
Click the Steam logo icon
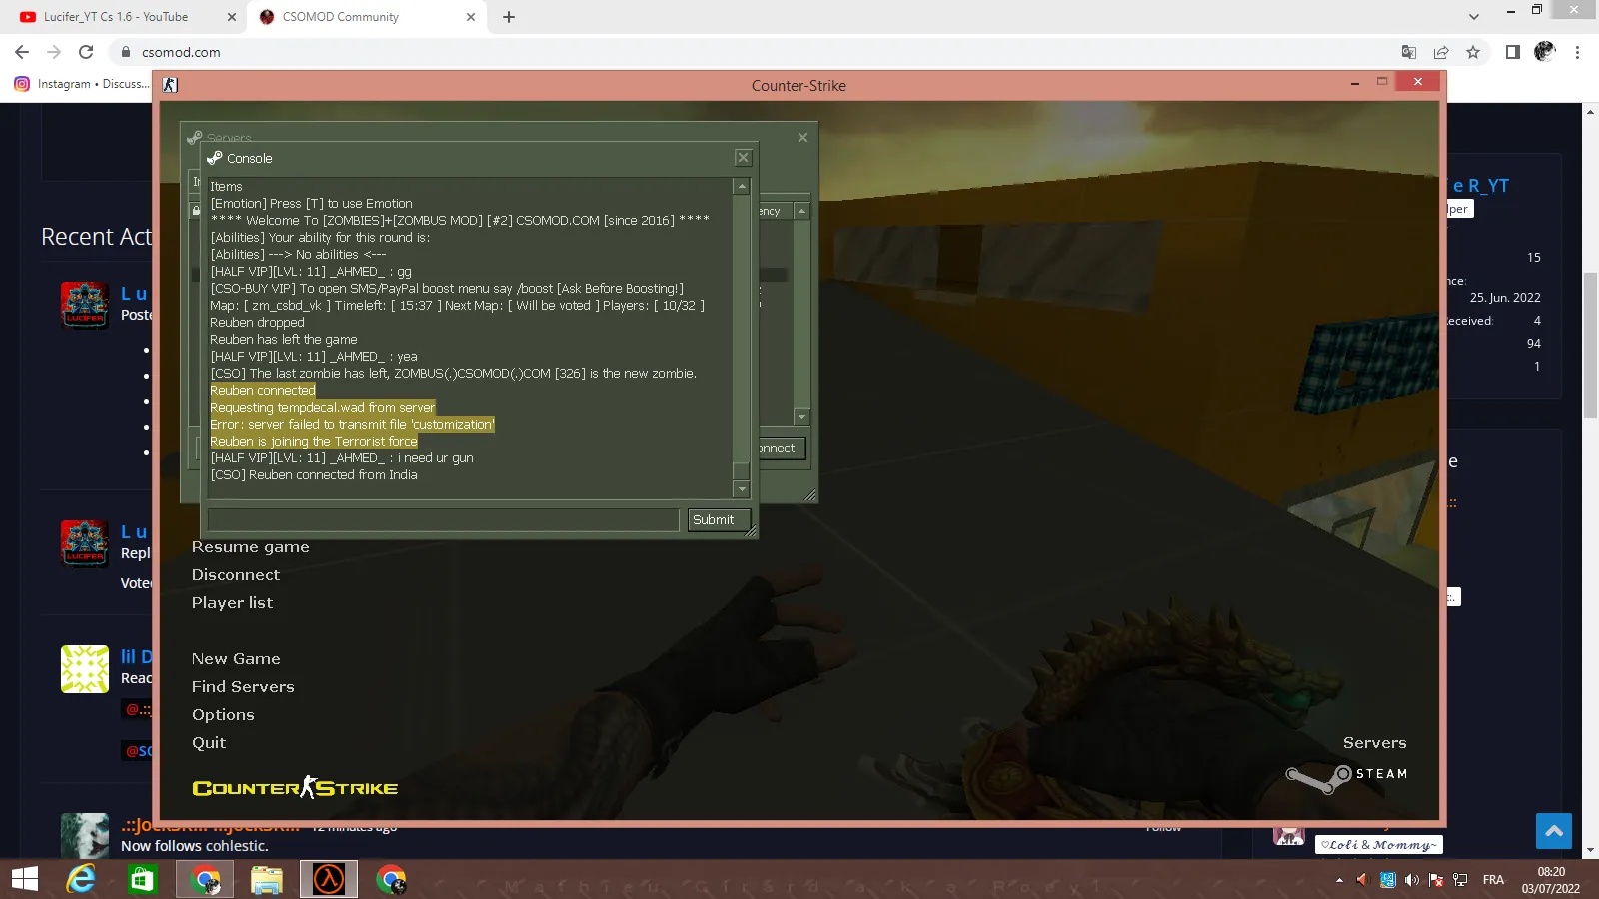[x=1319, y=777]
